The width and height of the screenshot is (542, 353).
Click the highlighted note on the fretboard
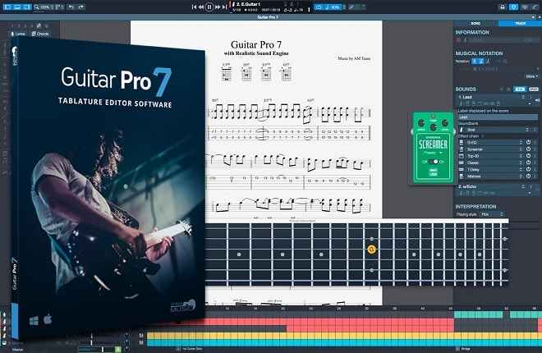[x=371, y=249]
